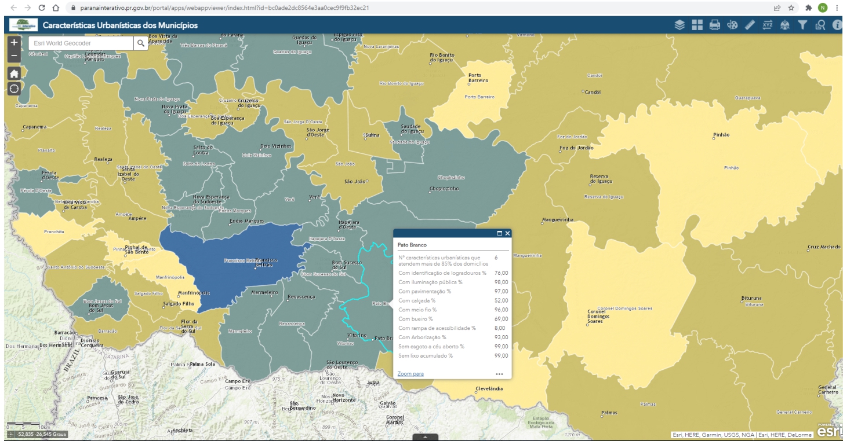Maximize the Pato Branco popup
Image resolution: width=843 pixels, height=441 pixels.
pyautogui.click(x=499, y=233)
